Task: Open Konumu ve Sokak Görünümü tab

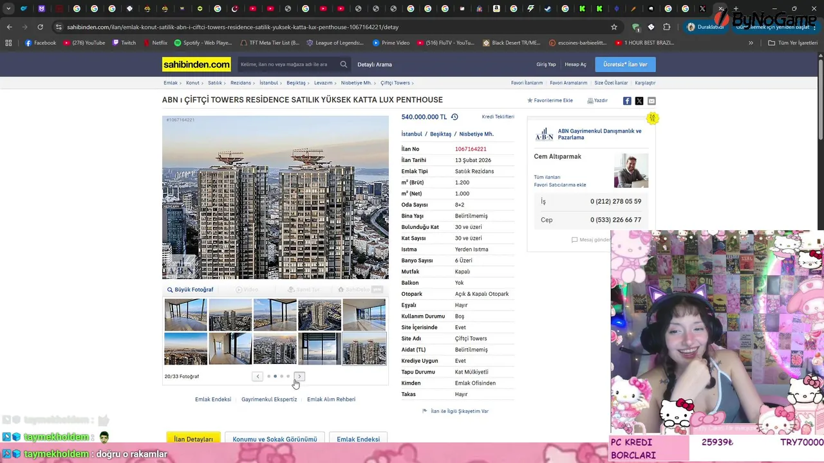Action: (275, 439)
